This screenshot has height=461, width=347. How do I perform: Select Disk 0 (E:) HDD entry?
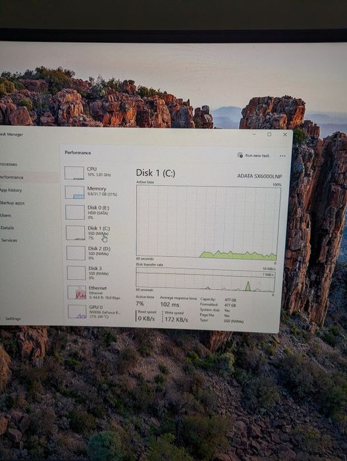click(95, 212)
